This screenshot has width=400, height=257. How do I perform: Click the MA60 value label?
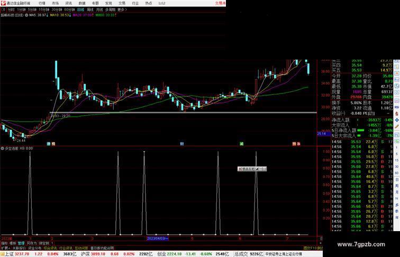coord(106,15)
